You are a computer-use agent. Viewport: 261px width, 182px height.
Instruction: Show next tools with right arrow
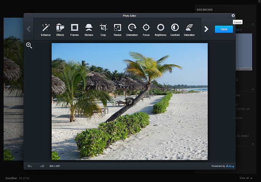pyautogui.click(x=206, y=29)
